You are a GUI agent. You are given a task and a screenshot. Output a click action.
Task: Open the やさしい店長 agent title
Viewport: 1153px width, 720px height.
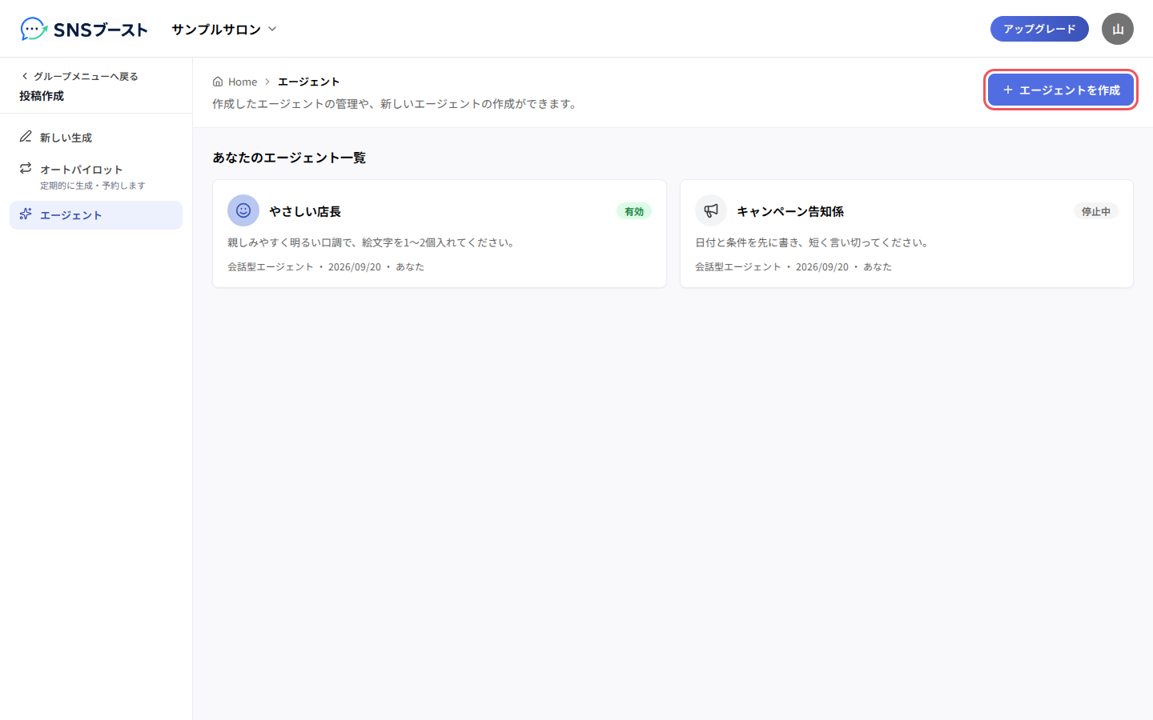[x=305, y=211]
